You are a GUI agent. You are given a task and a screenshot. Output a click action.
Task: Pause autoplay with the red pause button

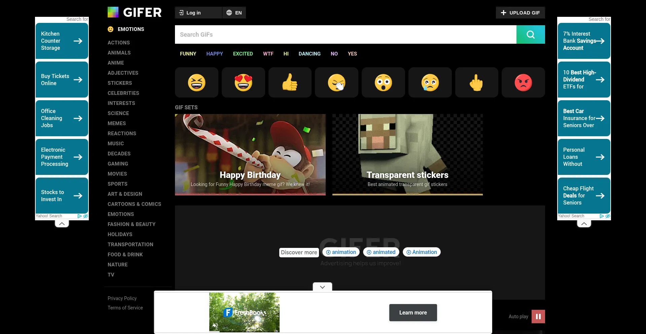pos(538,317)
